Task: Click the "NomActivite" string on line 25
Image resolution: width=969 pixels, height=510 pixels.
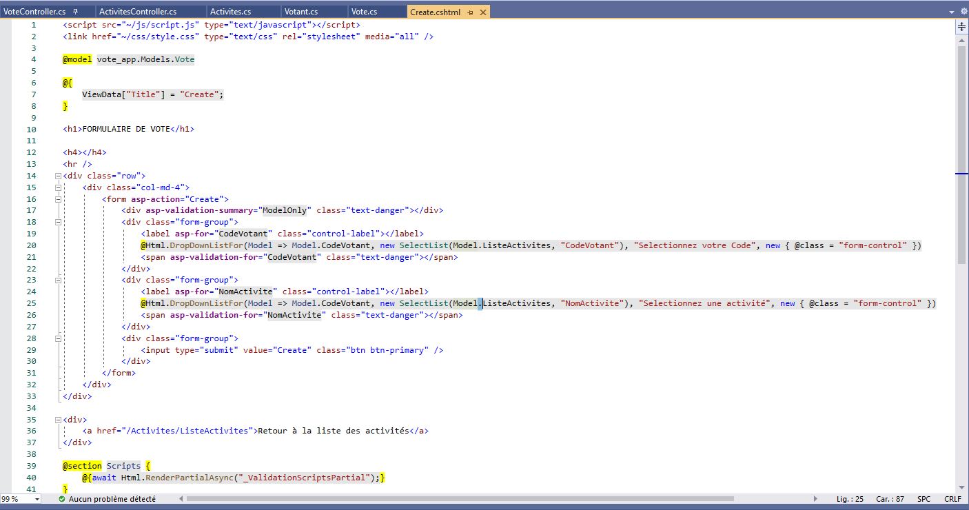Action: [x=592, y=303]
